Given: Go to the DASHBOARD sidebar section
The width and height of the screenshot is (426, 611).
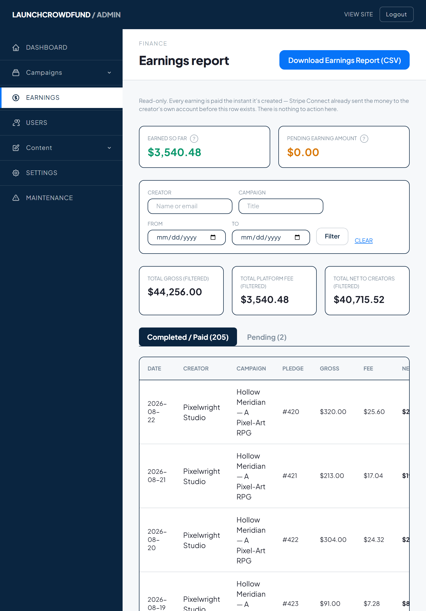Looking at the screenshot, I should click(x=61, y=47).
